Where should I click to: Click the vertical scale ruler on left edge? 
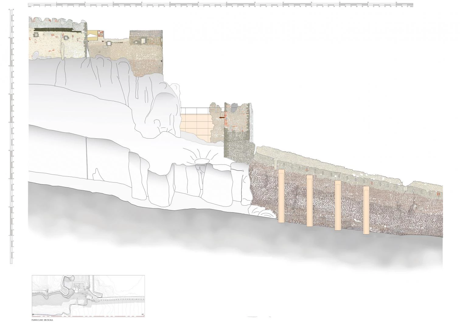click(12, 137)
